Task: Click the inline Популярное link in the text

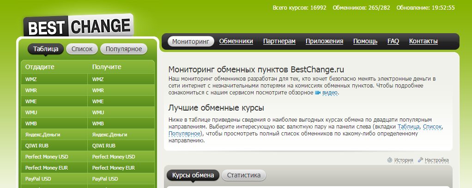Action: (184, 133)
